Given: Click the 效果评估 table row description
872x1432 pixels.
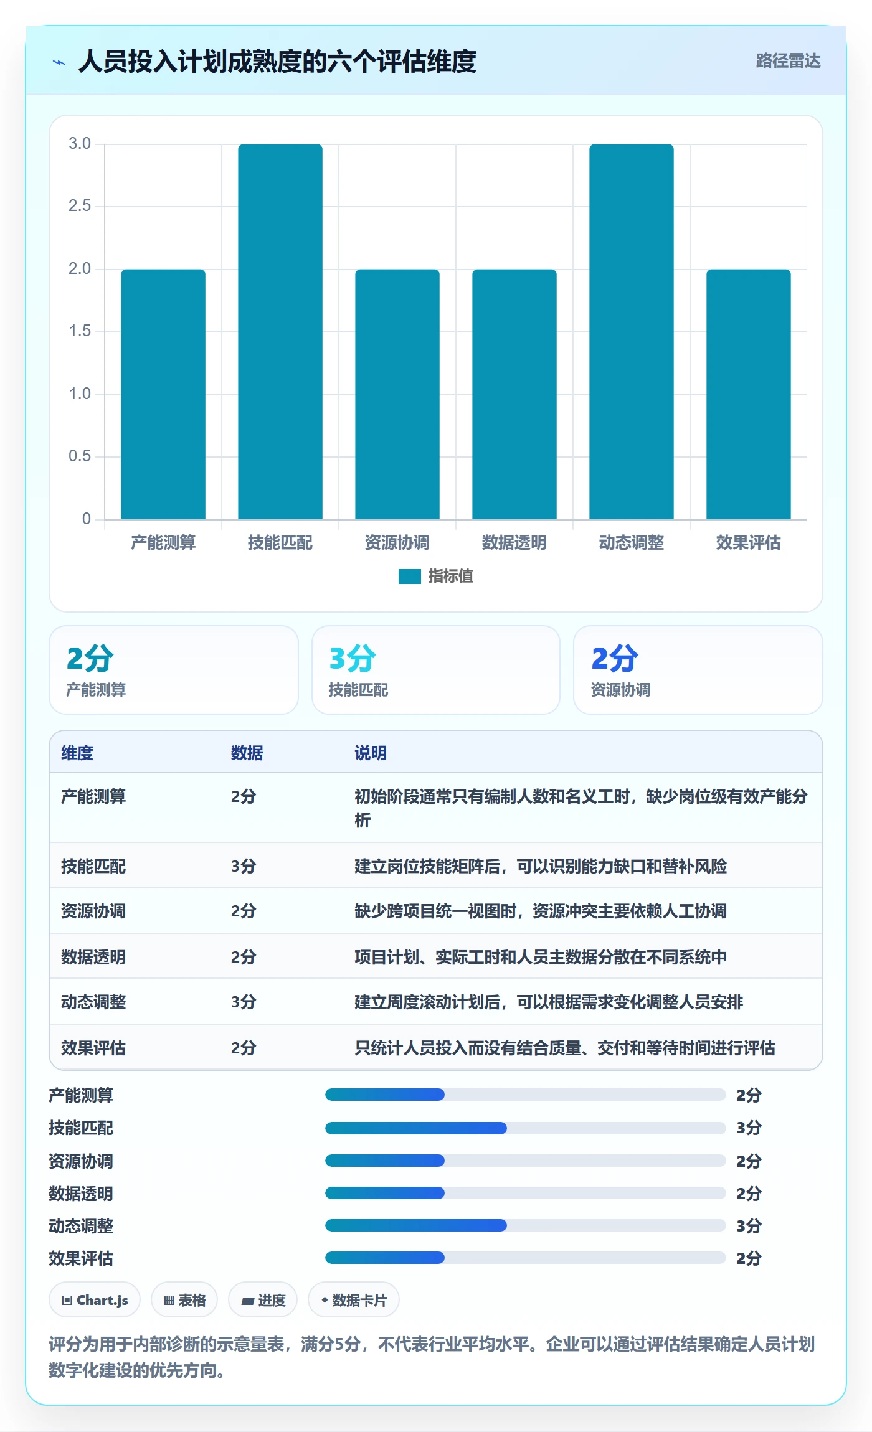Looking at the screenshot, I should [x=565, y=1048].
